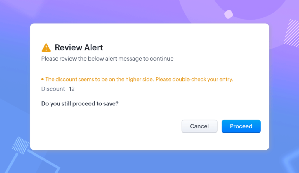Select the exclamation mark inside the warning icon

46,48
